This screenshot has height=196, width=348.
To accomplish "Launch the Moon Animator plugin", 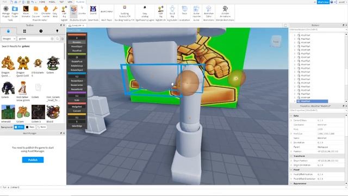I will (x=26, y=11).
